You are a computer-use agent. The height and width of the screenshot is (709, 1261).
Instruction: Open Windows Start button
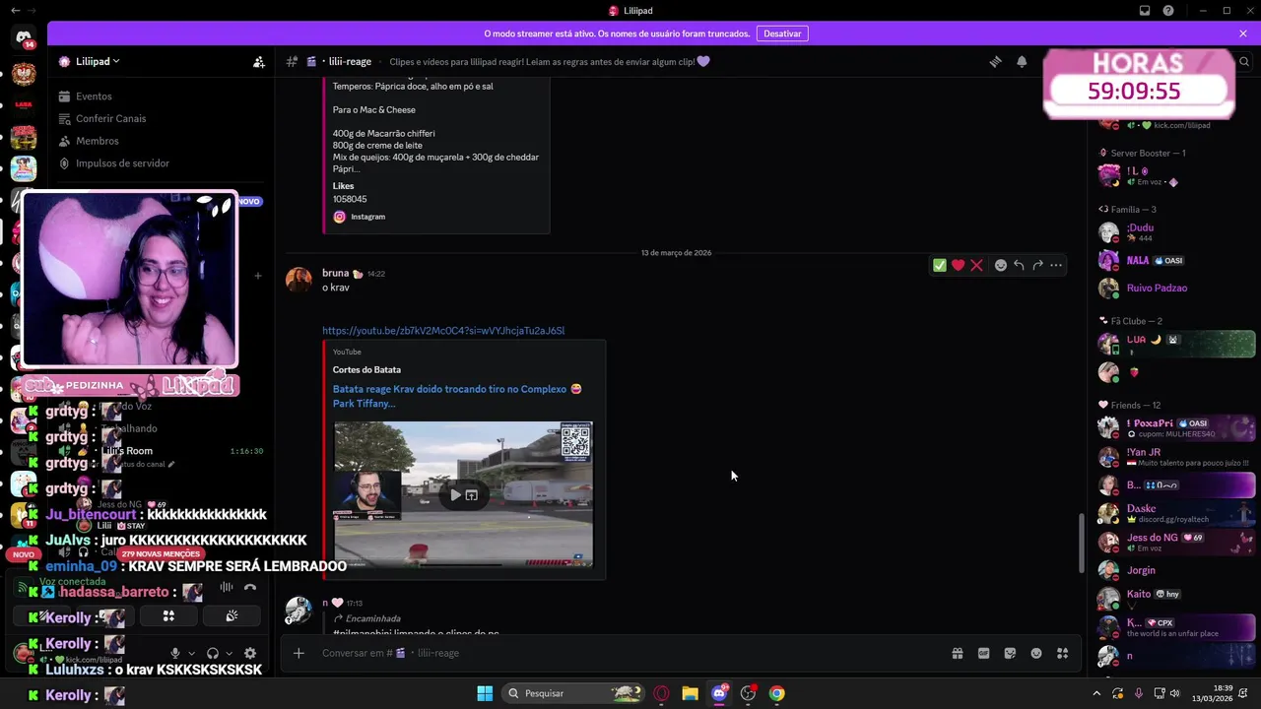[485, 693]
